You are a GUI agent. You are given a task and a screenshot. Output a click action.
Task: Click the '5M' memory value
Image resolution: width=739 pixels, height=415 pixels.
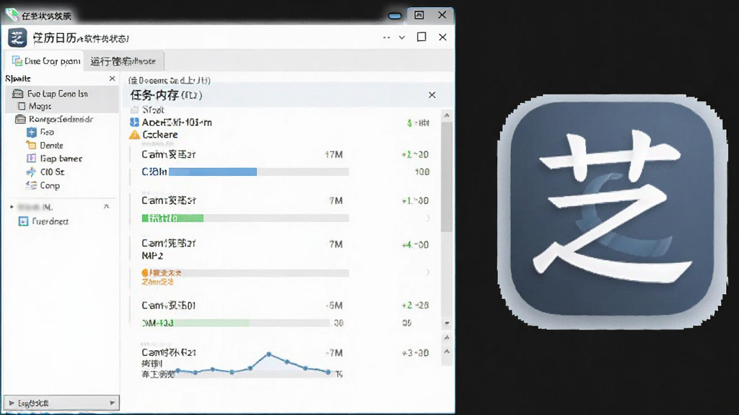point(334,305)
